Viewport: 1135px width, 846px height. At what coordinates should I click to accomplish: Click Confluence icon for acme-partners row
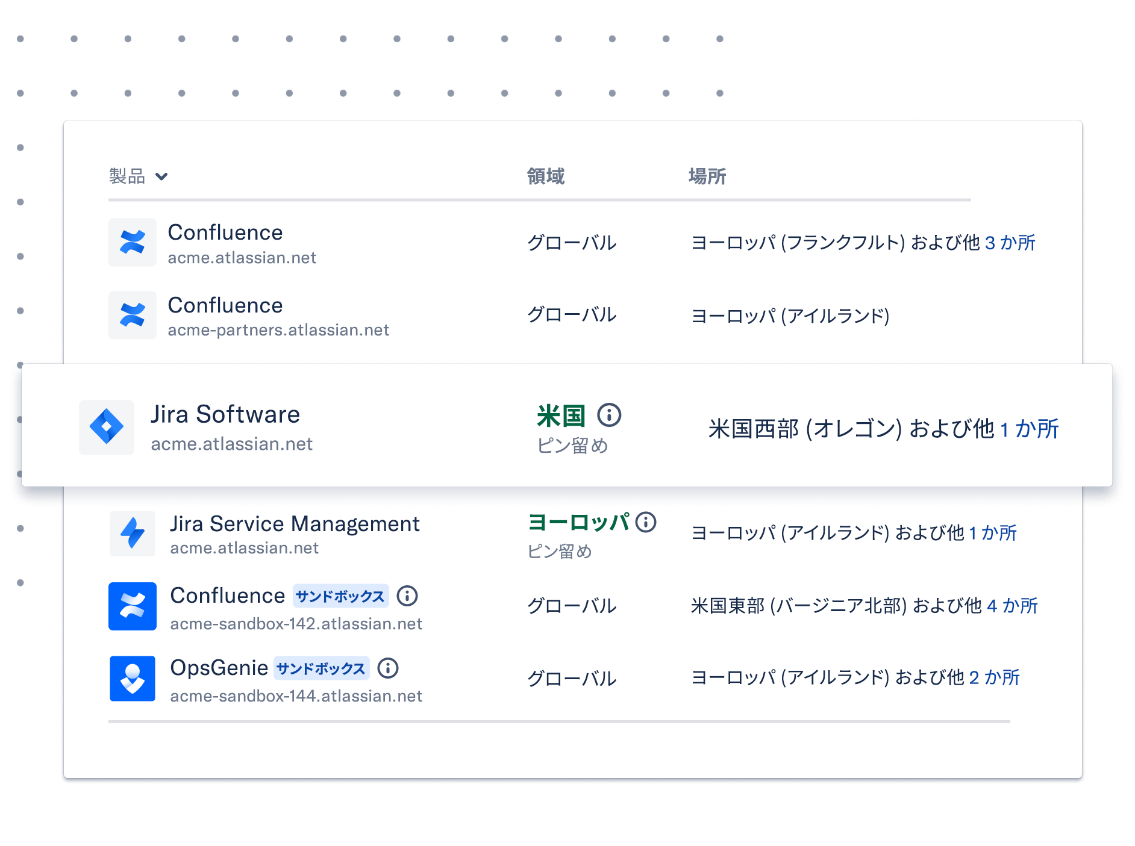pyautogui.click(x=133, y=315)
